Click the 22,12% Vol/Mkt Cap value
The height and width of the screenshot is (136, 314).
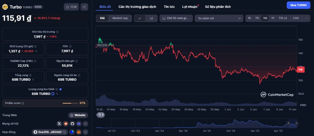click(x=23, y=65)
